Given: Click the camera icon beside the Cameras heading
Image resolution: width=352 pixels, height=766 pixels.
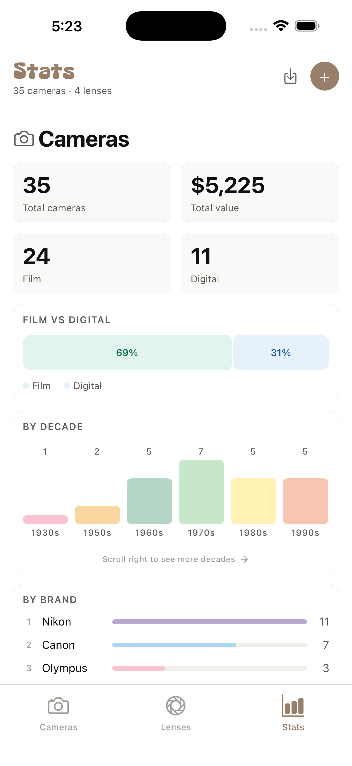Looking at the screenshot, I should click(24, 138).
